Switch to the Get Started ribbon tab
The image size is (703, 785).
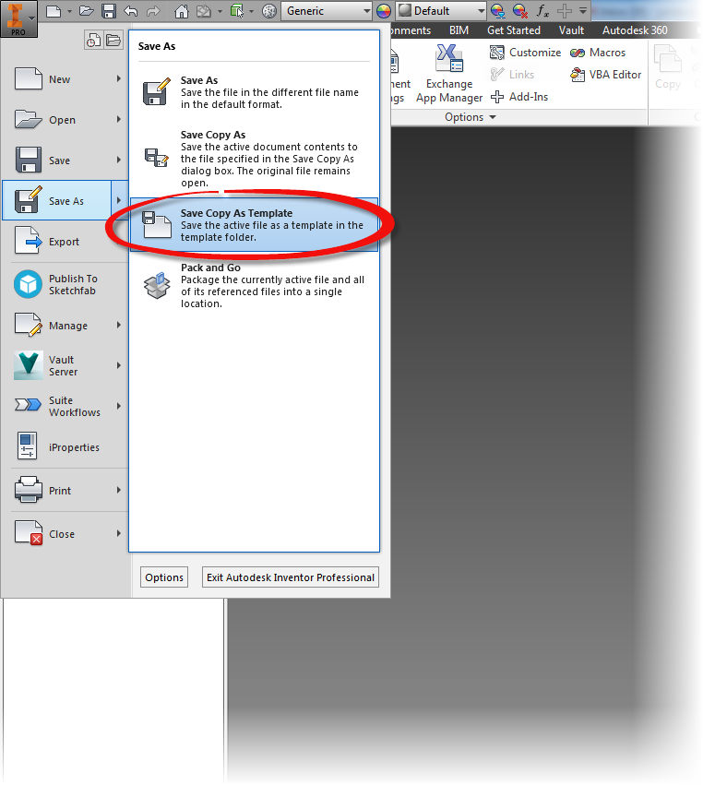514,30
